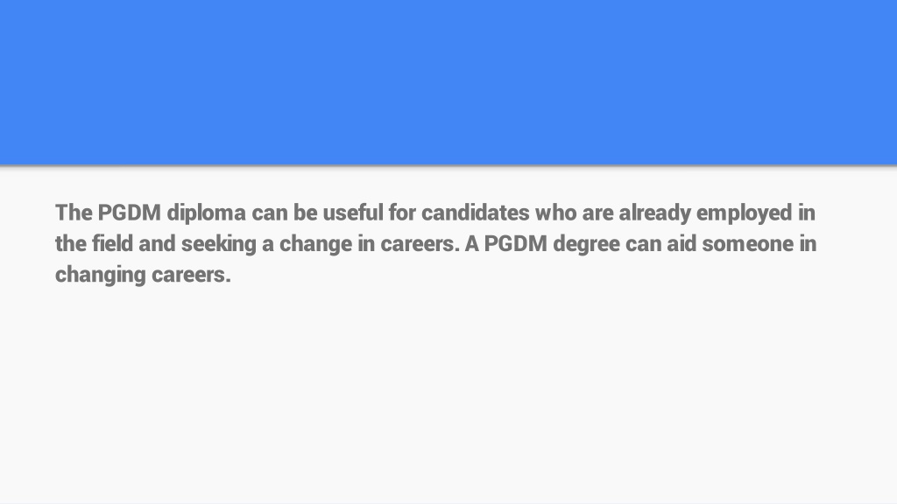897x504 pixels.
Task: Click the word "candidates" in the first line
Action: pos(476,213)
